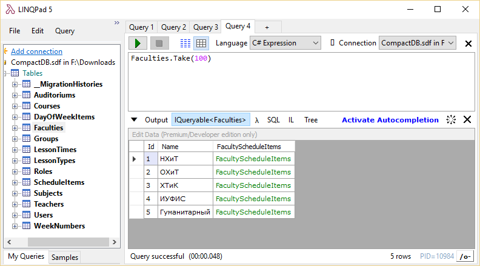Open FacultyScheduleItems link for НХиТ row
This screenshot has width=480, height=266.
point(253,159)
